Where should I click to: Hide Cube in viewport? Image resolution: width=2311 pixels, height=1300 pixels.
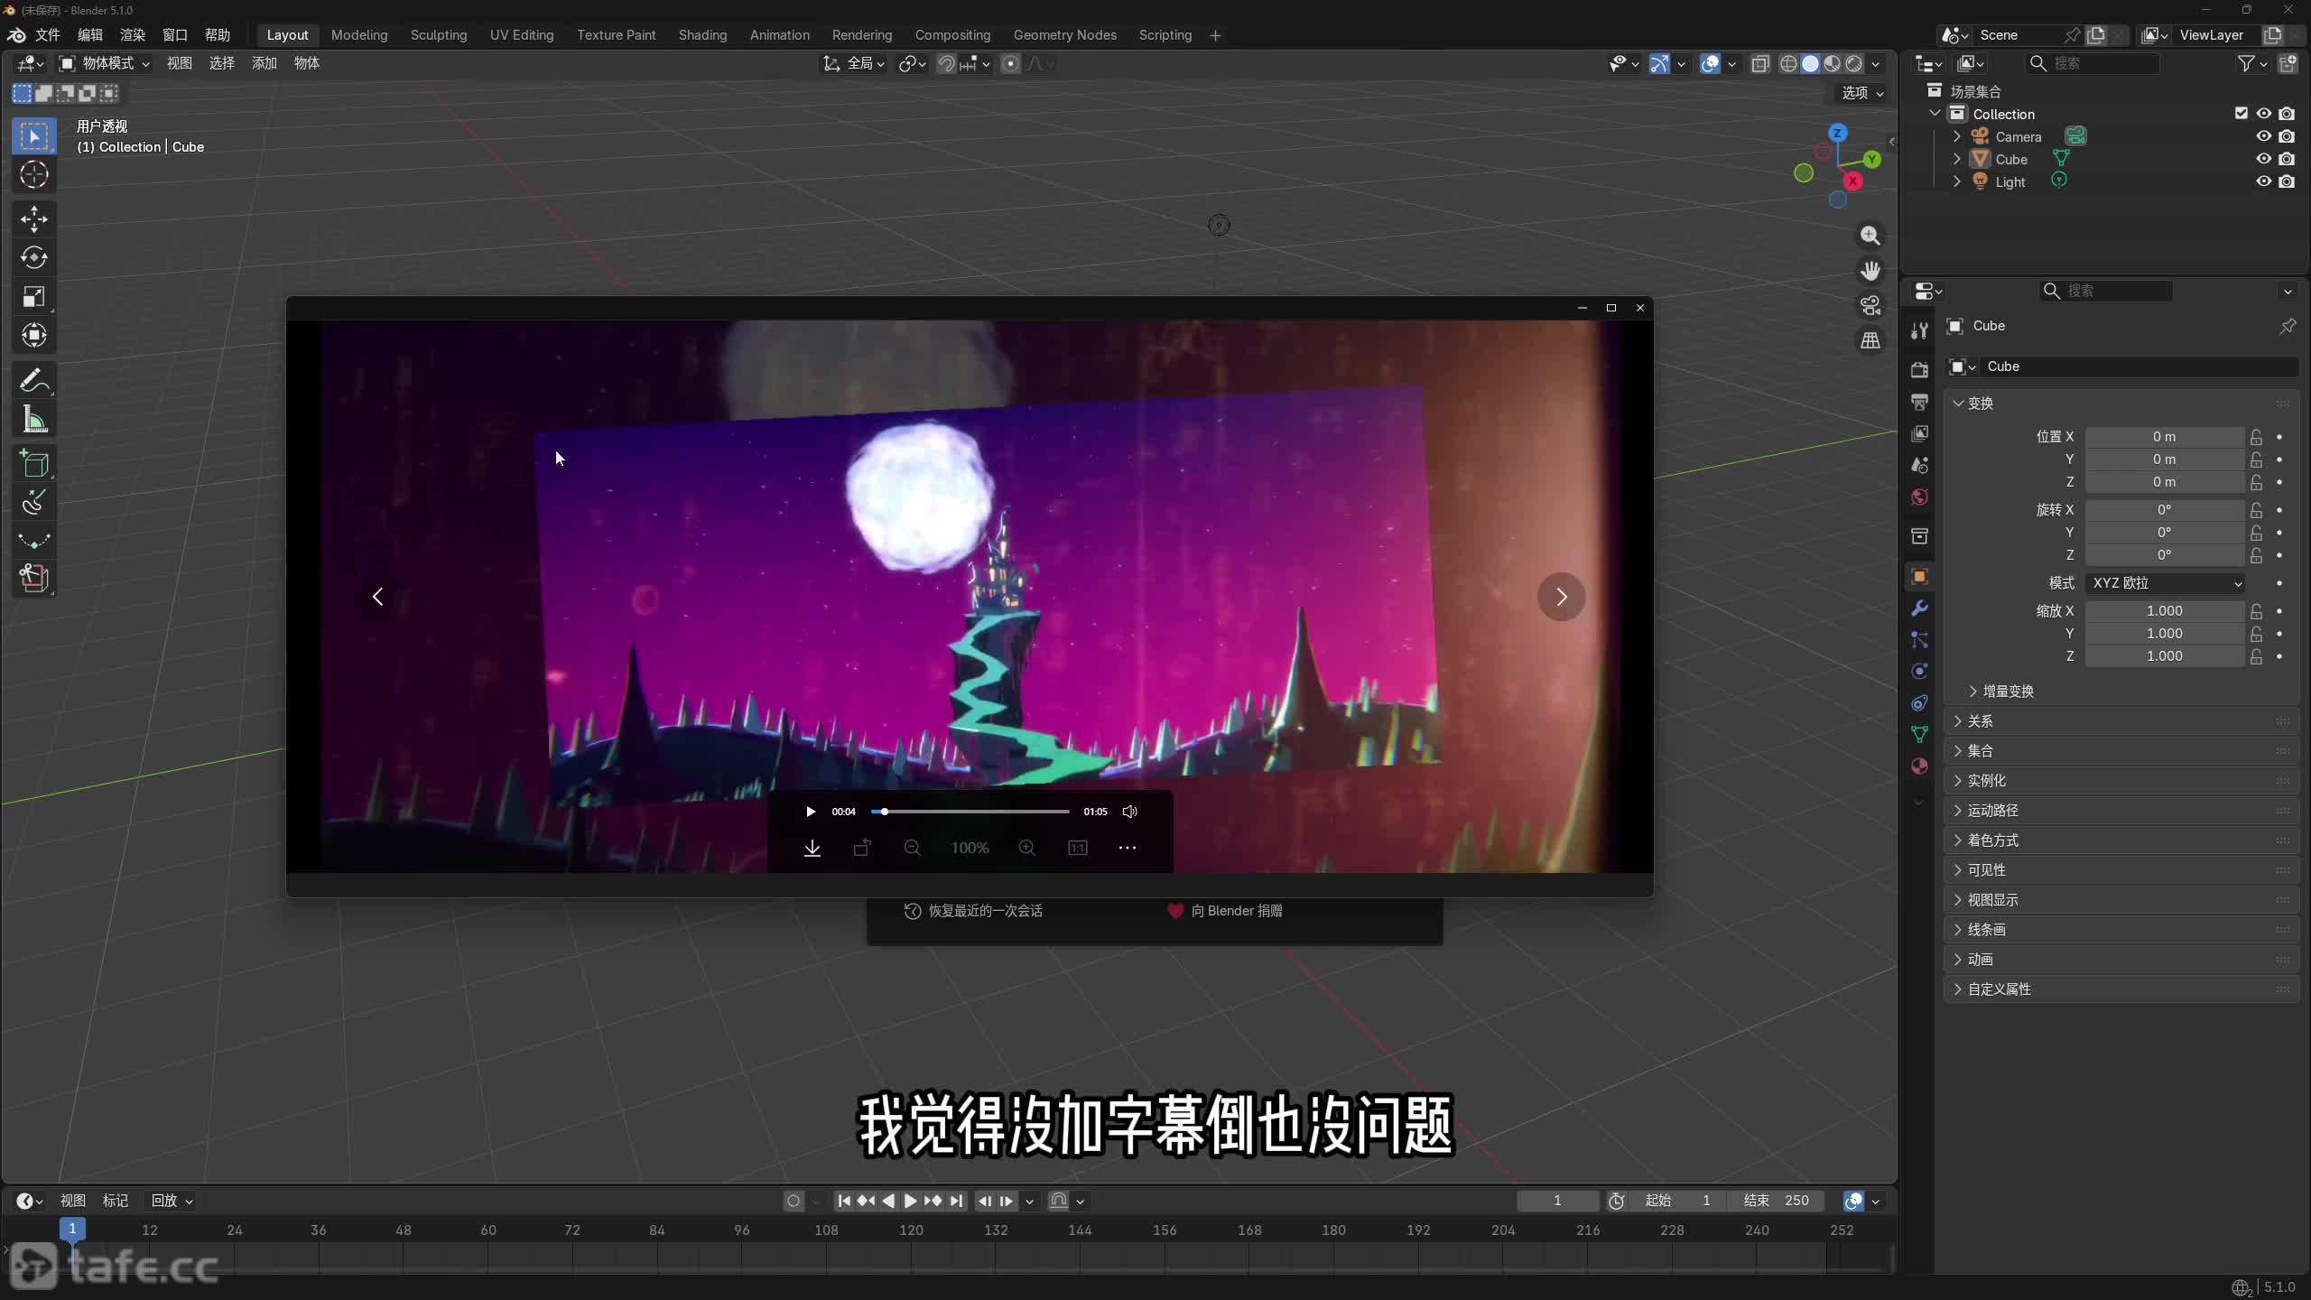[x=2264, y=159]
